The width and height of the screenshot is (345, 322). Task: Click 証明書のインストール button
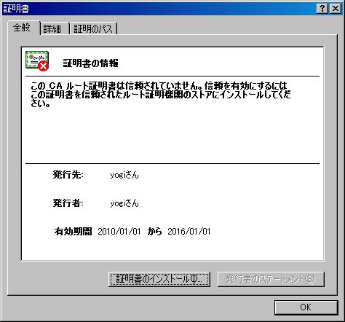(x=159, y=279)
